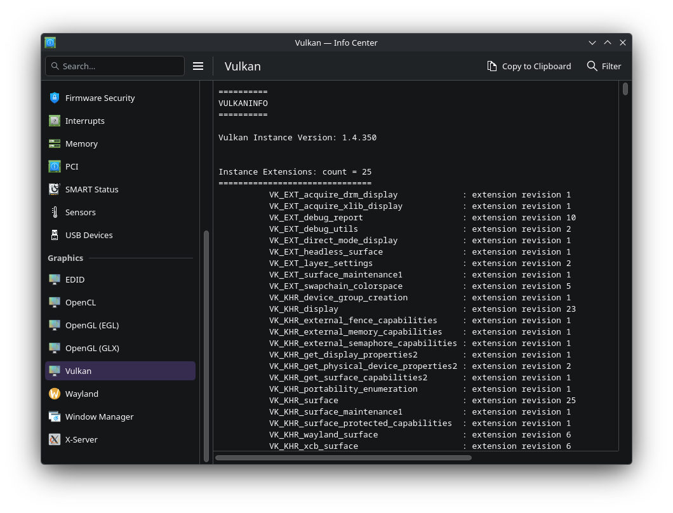
Task: Click the Memory module icon
Action: 55,143
